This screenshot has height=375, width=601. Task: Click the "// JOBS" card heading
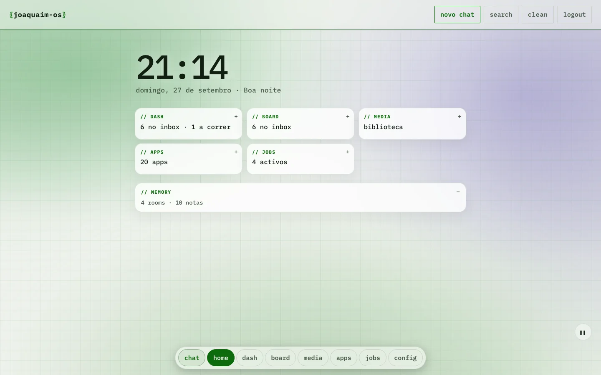pyautogui.click(x=264, y=152)
